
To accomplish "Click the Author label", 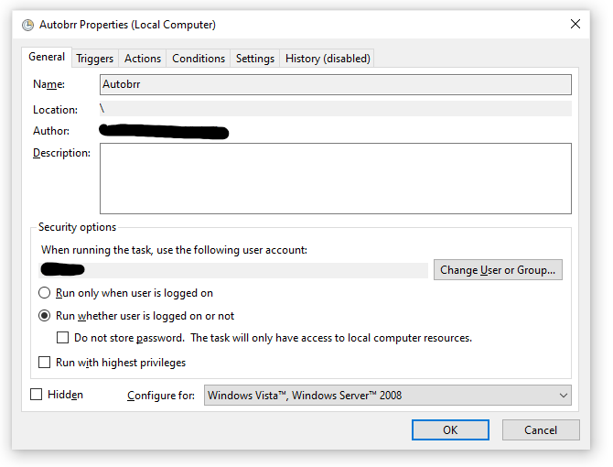I will coord(51,131).
